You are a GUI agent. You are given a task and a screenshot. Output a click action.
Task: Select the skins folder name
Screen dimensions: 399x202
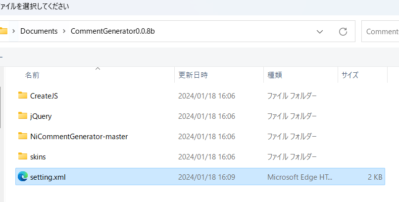pos(38,156)
